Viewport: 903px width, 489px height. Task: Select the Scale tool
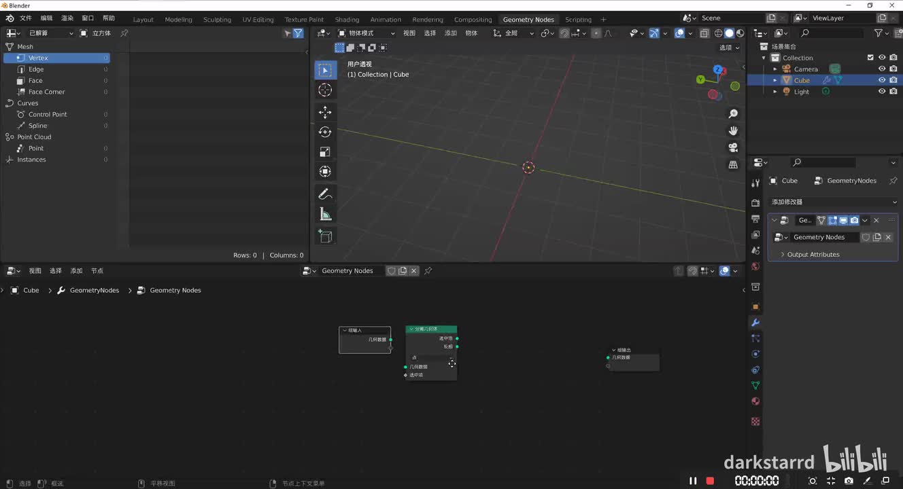pyautogui.click(x=325, y=152)
